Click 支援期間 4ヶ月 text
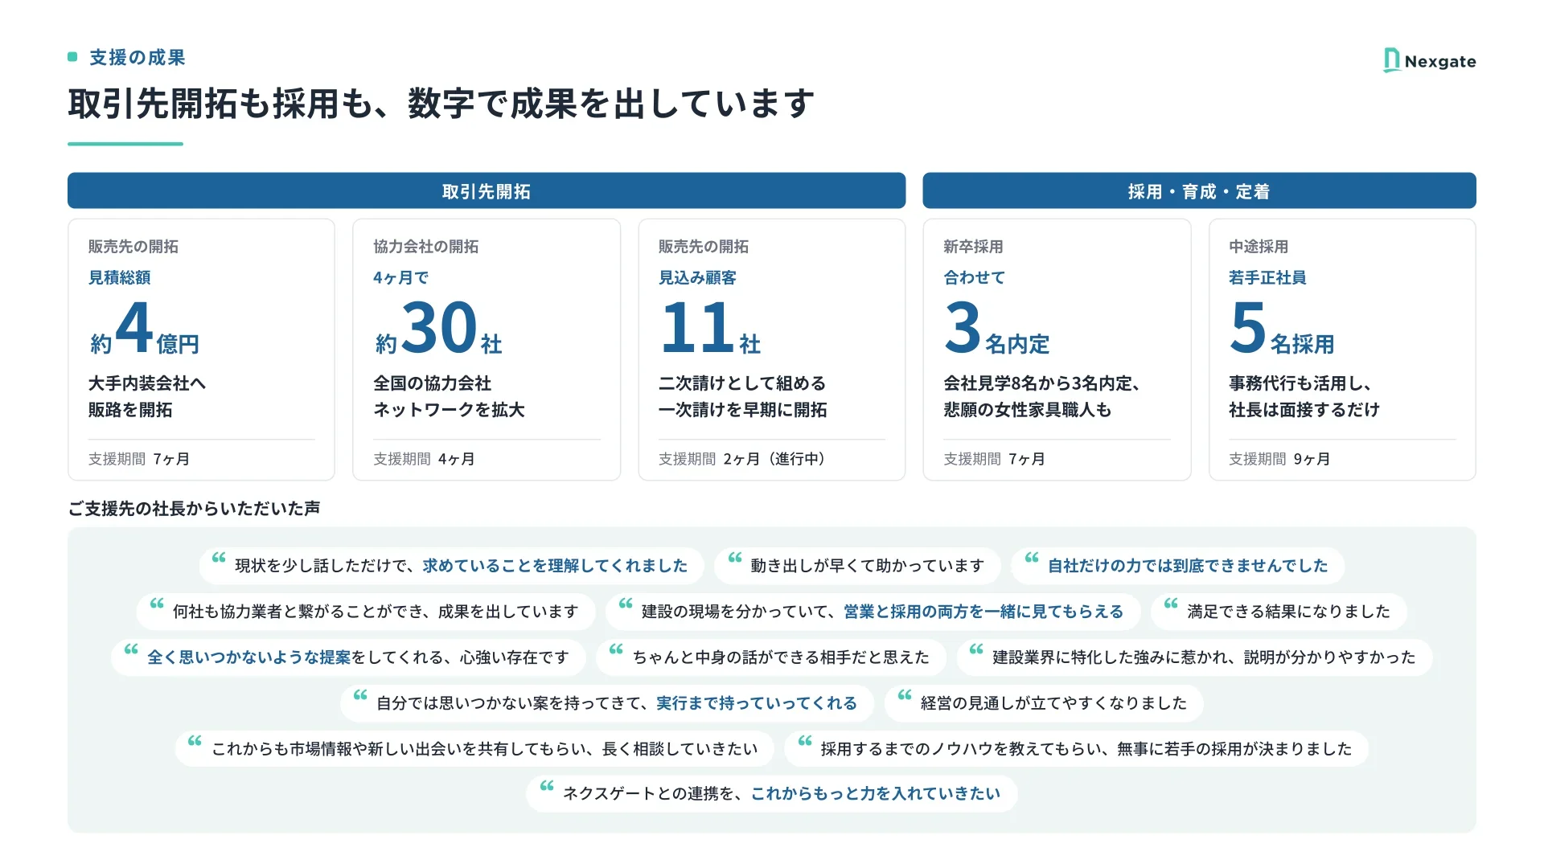The width and height of the screenshot is (1544, 868). click(424, 459)
